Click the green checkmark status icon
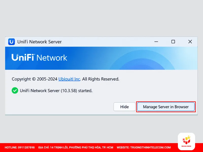 (x=15, y=90)
